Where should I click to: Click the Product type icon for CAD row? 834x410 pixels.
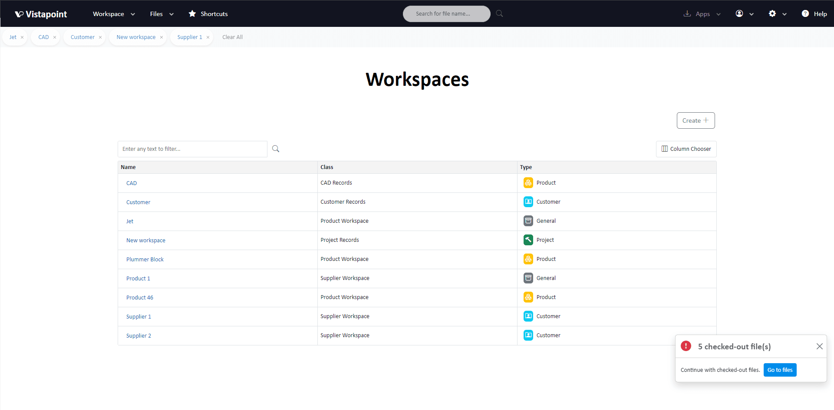point(528,183)
